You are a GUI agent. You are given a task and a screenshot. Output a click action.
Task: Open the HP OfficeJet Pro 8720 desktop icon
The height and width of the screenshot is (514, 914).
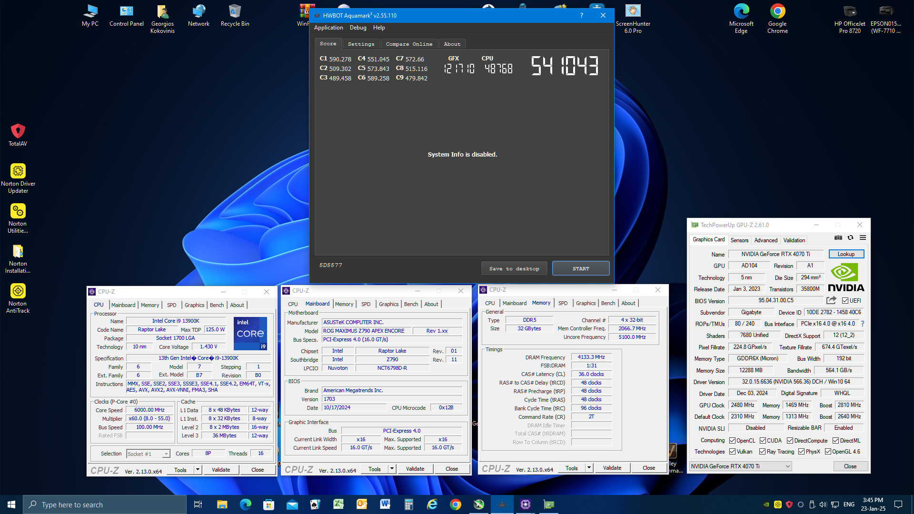(850, 19)
